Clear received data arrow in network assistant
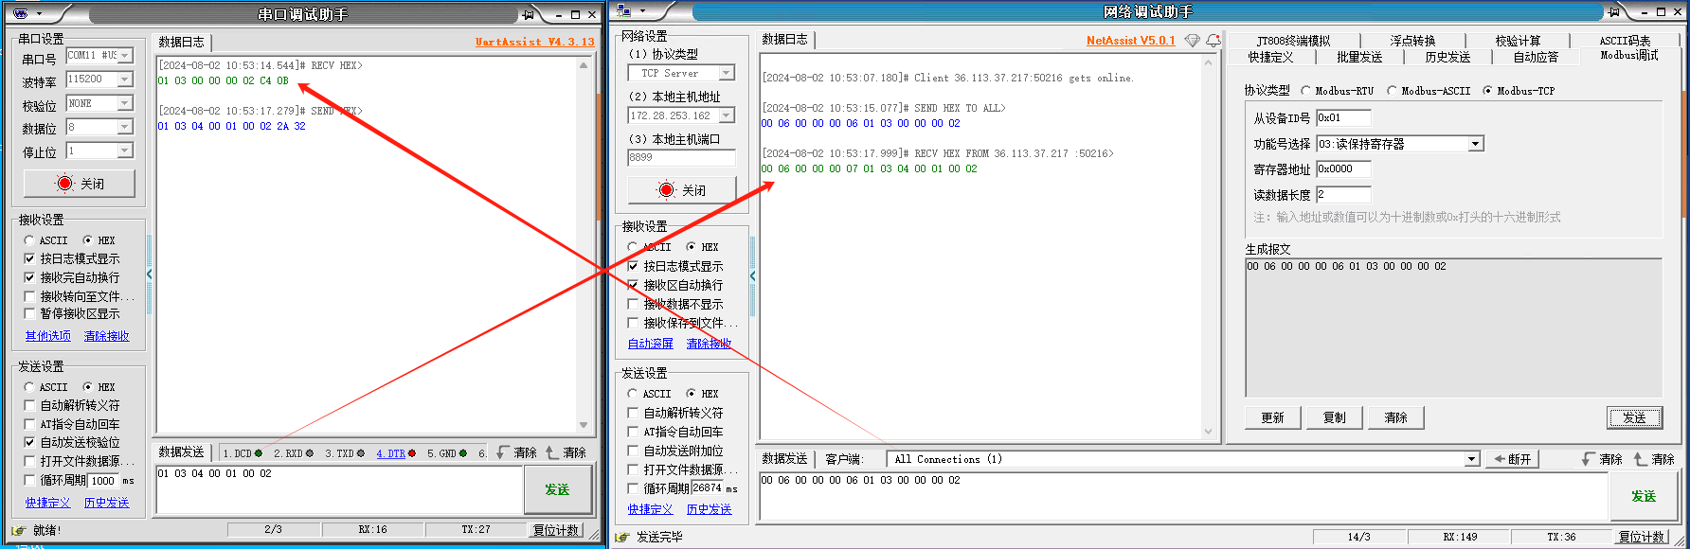 coord(1588,458)
